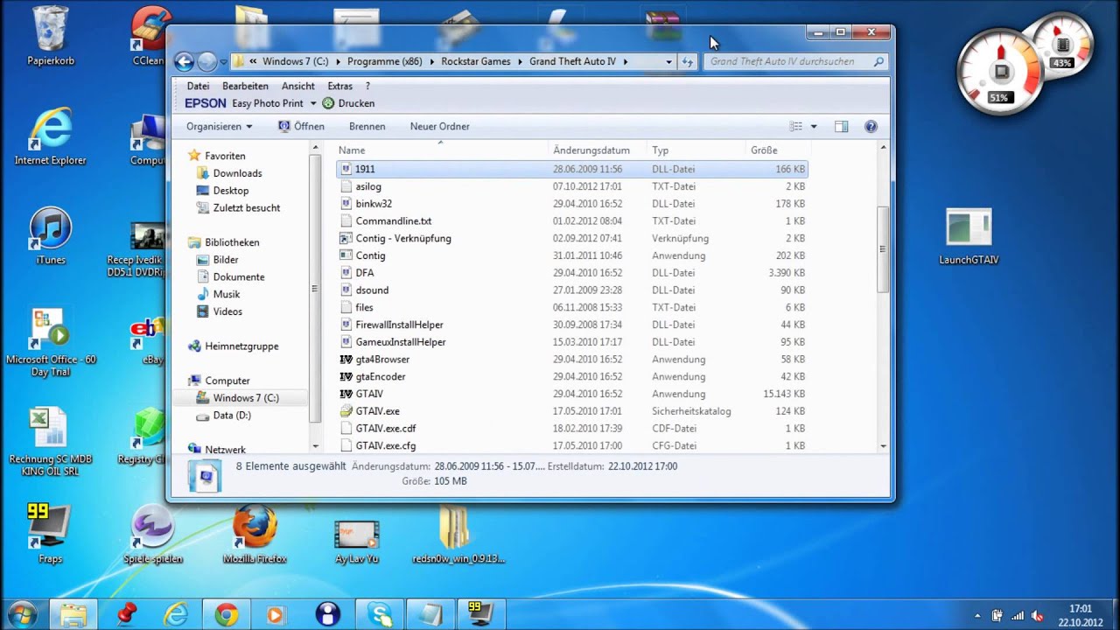Image resolution: width=1120 pixels, height=630 pixels.
Task: Select the Mozilla Firefox desktop icon
Action: pos(255,534)
